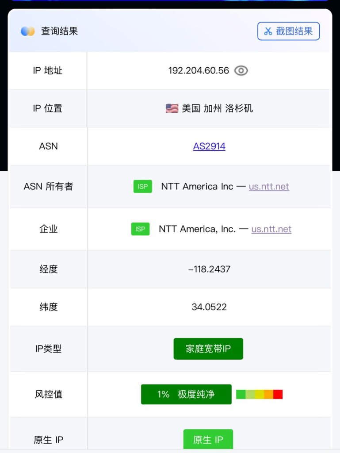This screenshot has height=453, width=340.
Task: Click the 查询结果 header title
Action: point(59,31)
